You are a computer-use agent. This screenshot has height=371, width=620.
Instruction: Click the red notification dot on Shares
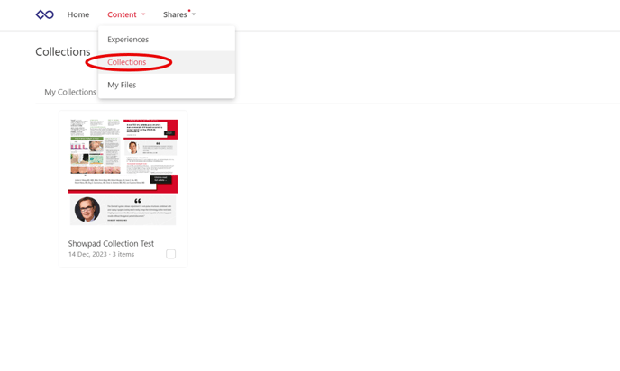pyautogui.click(x=189, y=11)
